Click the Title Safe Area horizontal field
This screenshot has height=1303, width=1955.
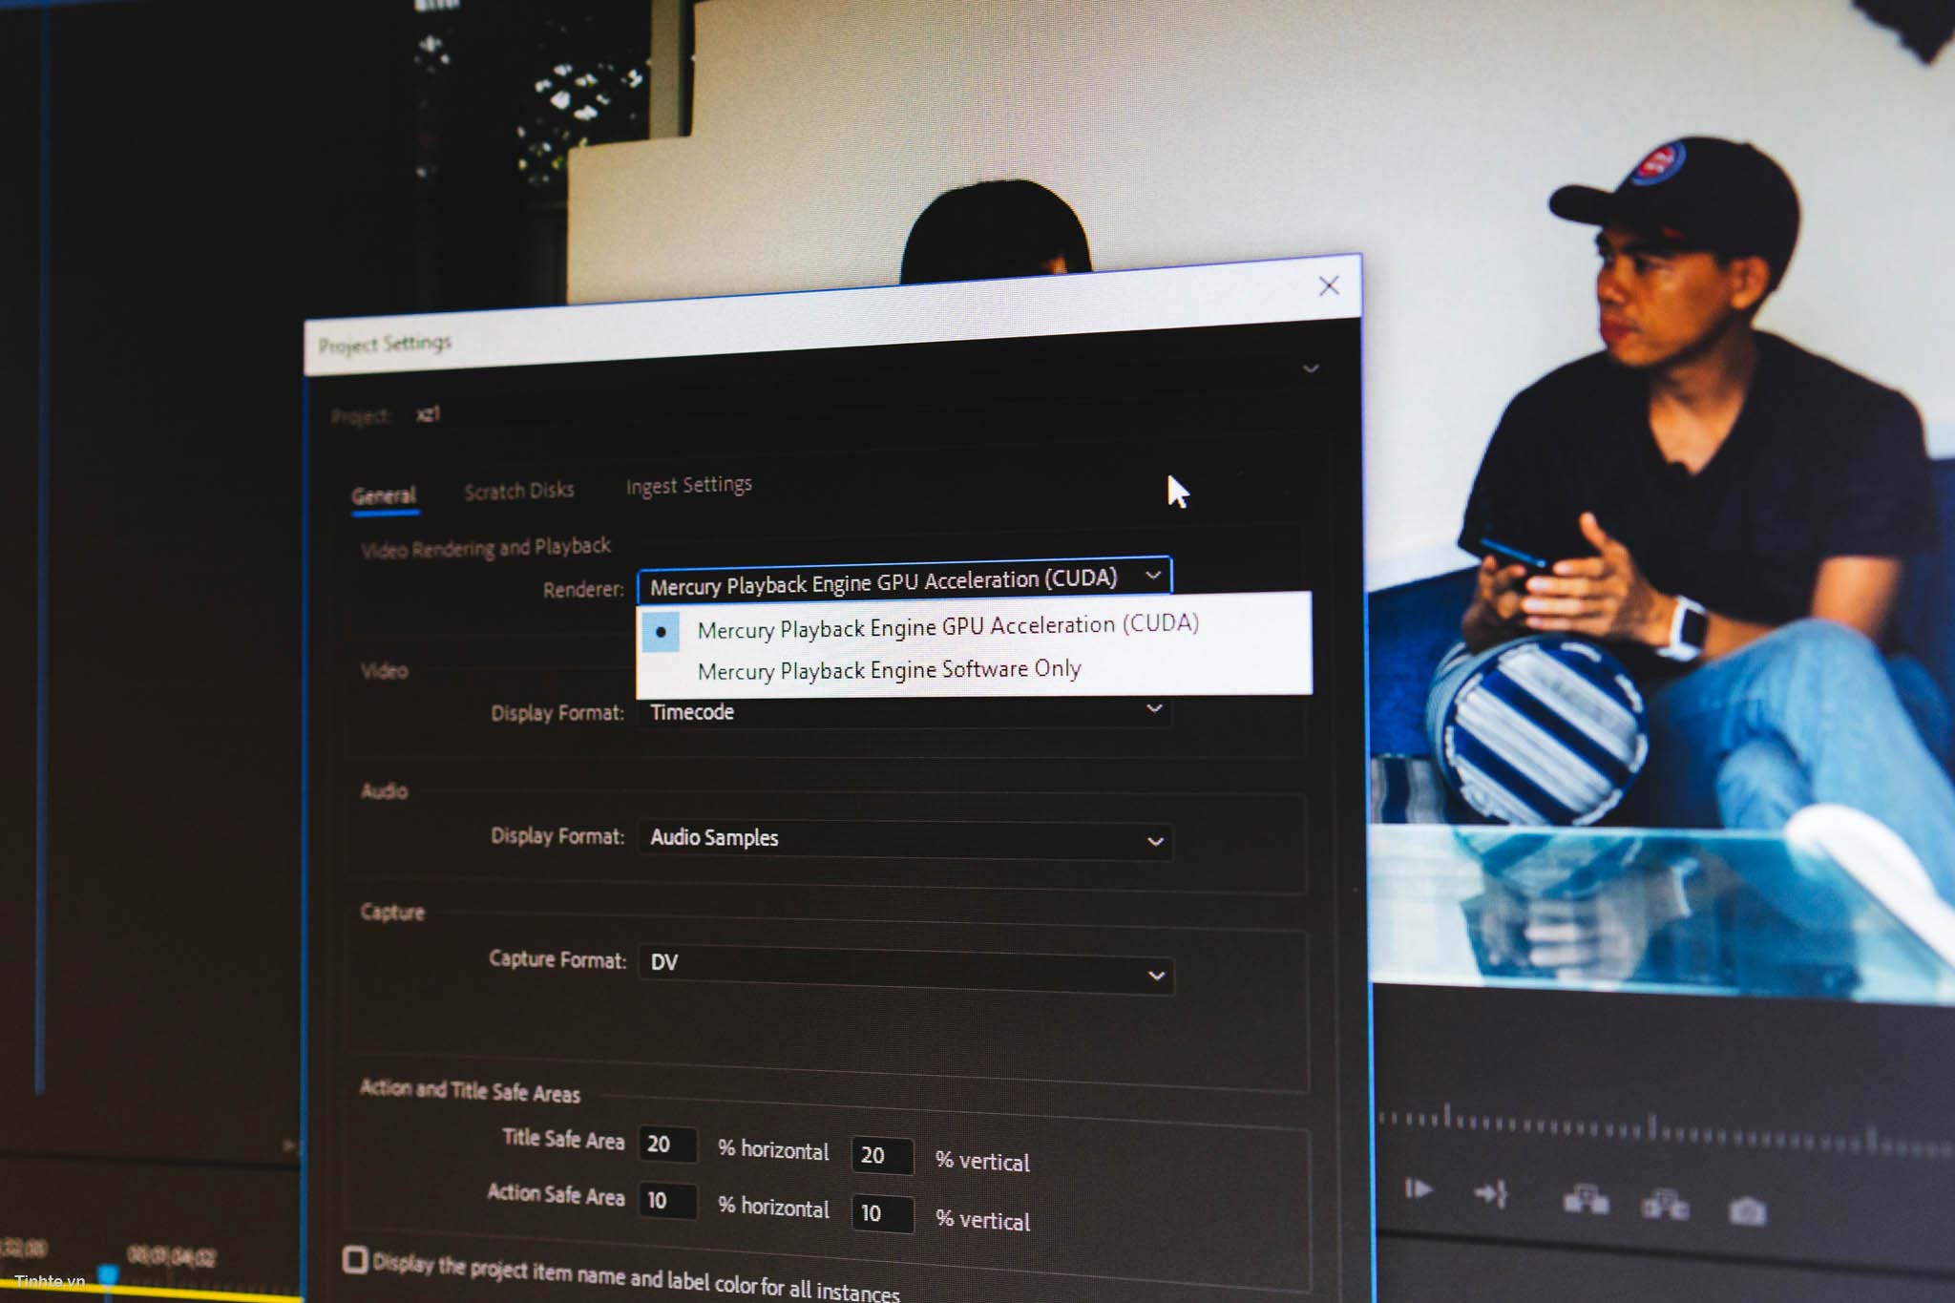tap(666, 1144)
